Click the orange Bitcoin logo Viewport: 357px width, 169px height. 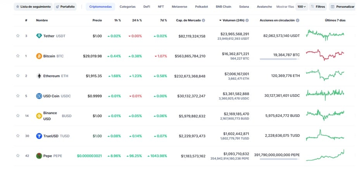click(x=39, y=56)
